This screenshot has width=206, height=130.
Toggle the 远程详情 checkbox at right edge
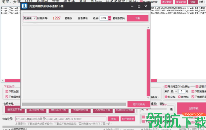click(197, 86)
